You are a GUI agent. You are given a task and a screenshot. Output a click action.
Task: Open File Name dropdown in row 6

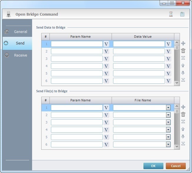click(168, 144)
